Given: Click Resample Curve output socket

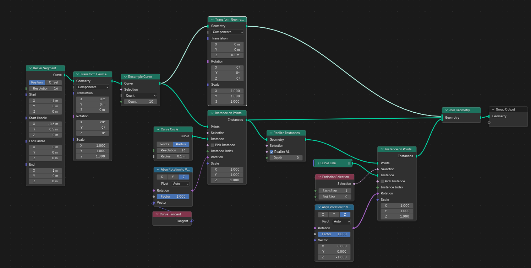Looking at the screenshot, I should click(x=160, y=84).
